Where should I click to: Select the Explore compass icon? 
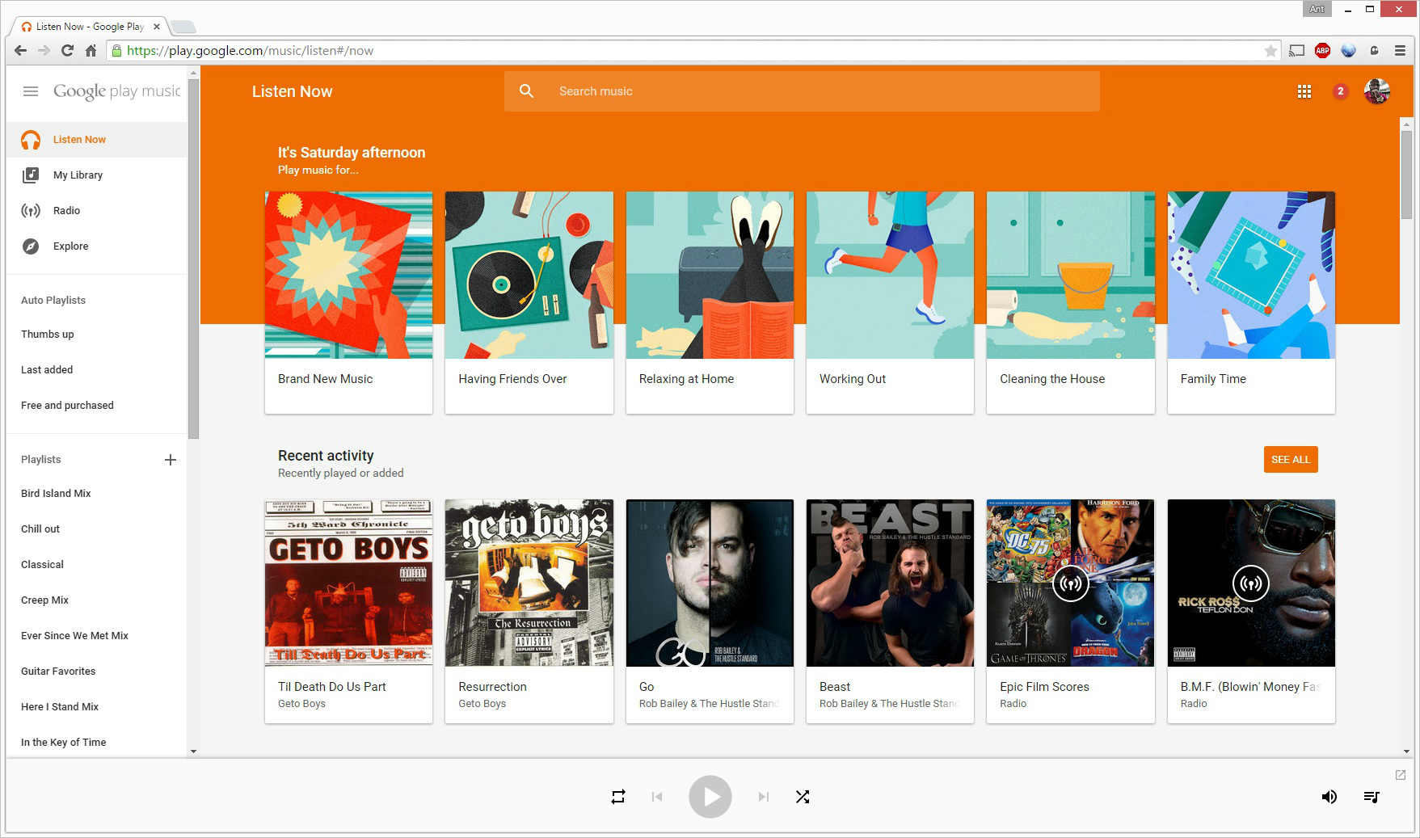pyautogui.click(x=30, y=246)
